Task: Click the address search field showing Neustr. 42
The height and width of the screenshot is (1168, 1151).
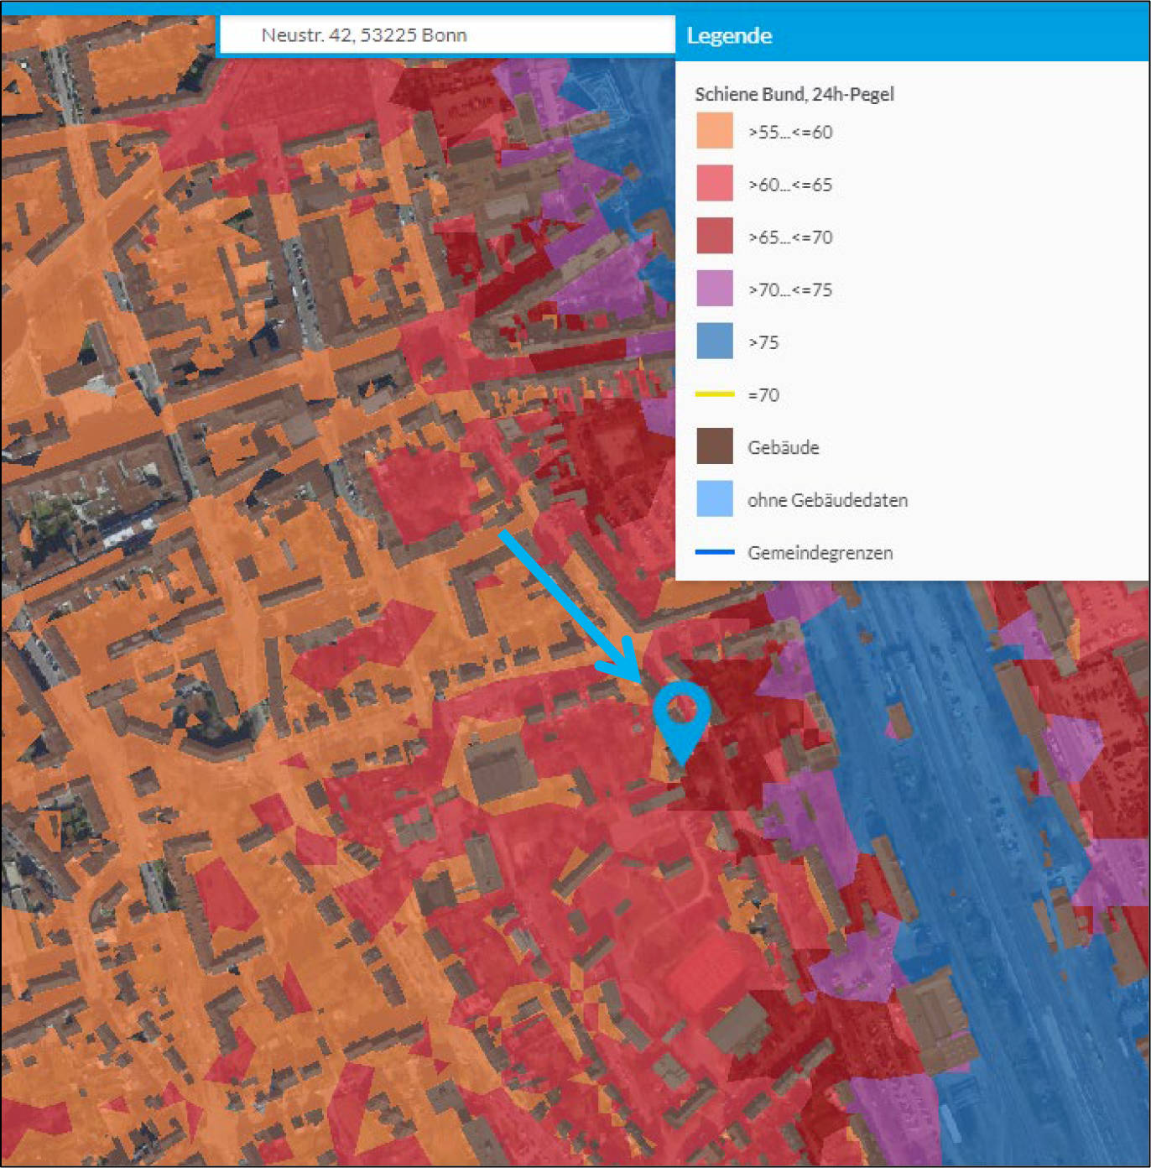Action: coord(446,35)
